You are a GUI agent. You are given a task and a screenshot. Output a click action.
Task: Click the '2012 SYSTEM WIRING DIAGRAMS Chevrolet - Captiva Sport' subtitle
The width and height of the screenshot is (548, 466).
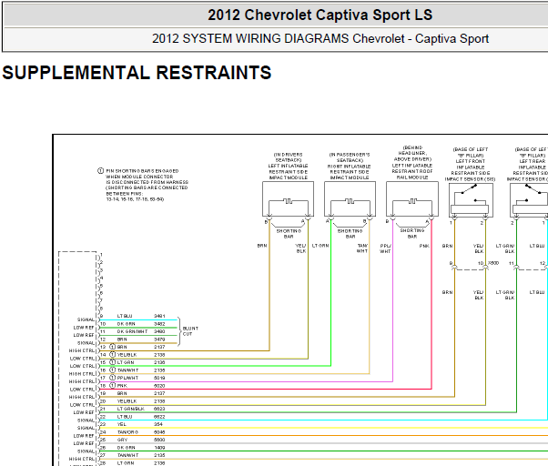(320, 38)
